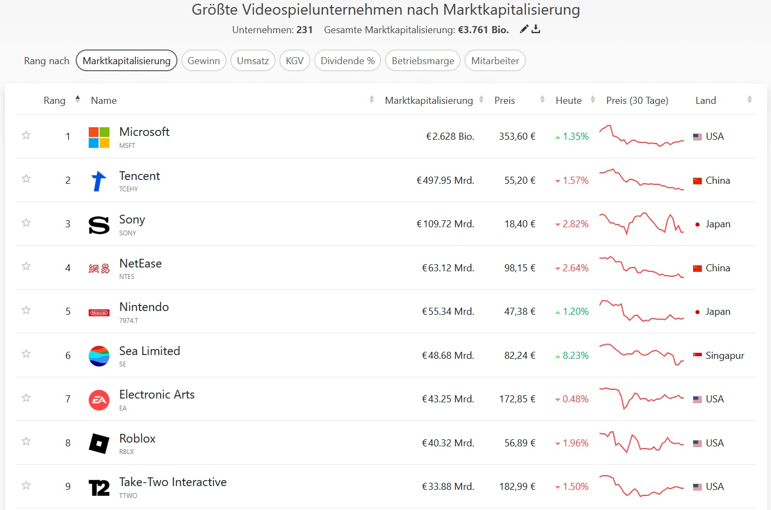Open the Tencent company link
771x510 pixels.
tap(139, 176)
